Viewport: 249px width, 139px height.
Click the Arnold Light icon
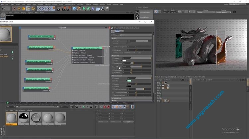[137, 17]
